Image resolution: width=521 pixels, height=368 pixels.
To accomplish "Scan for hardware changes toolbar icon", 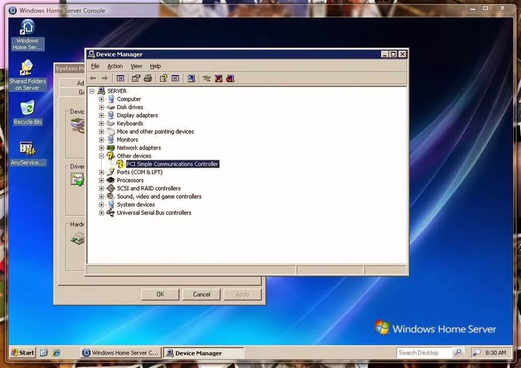I will 191,78.
